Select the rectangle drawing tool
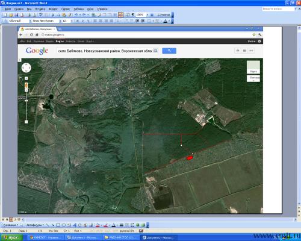Screen dimensions: 301x241 pos(58,225)
